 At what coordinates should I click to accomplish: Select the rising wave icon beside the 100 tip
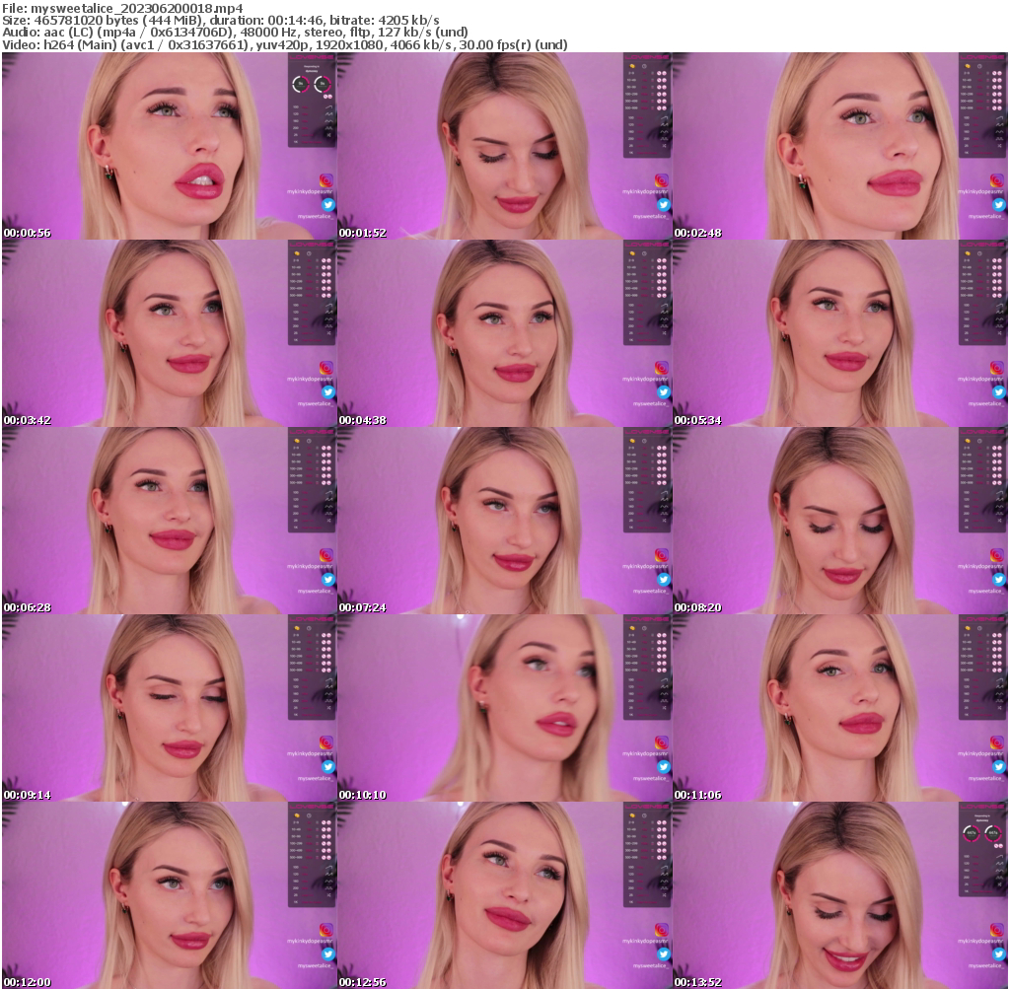tap(329, 106)
